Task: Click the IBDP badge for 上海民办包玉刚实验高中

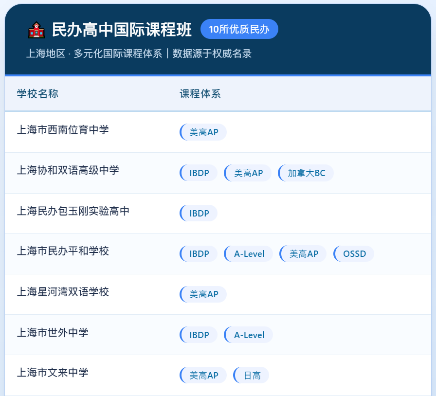Action: coord(198,213)
